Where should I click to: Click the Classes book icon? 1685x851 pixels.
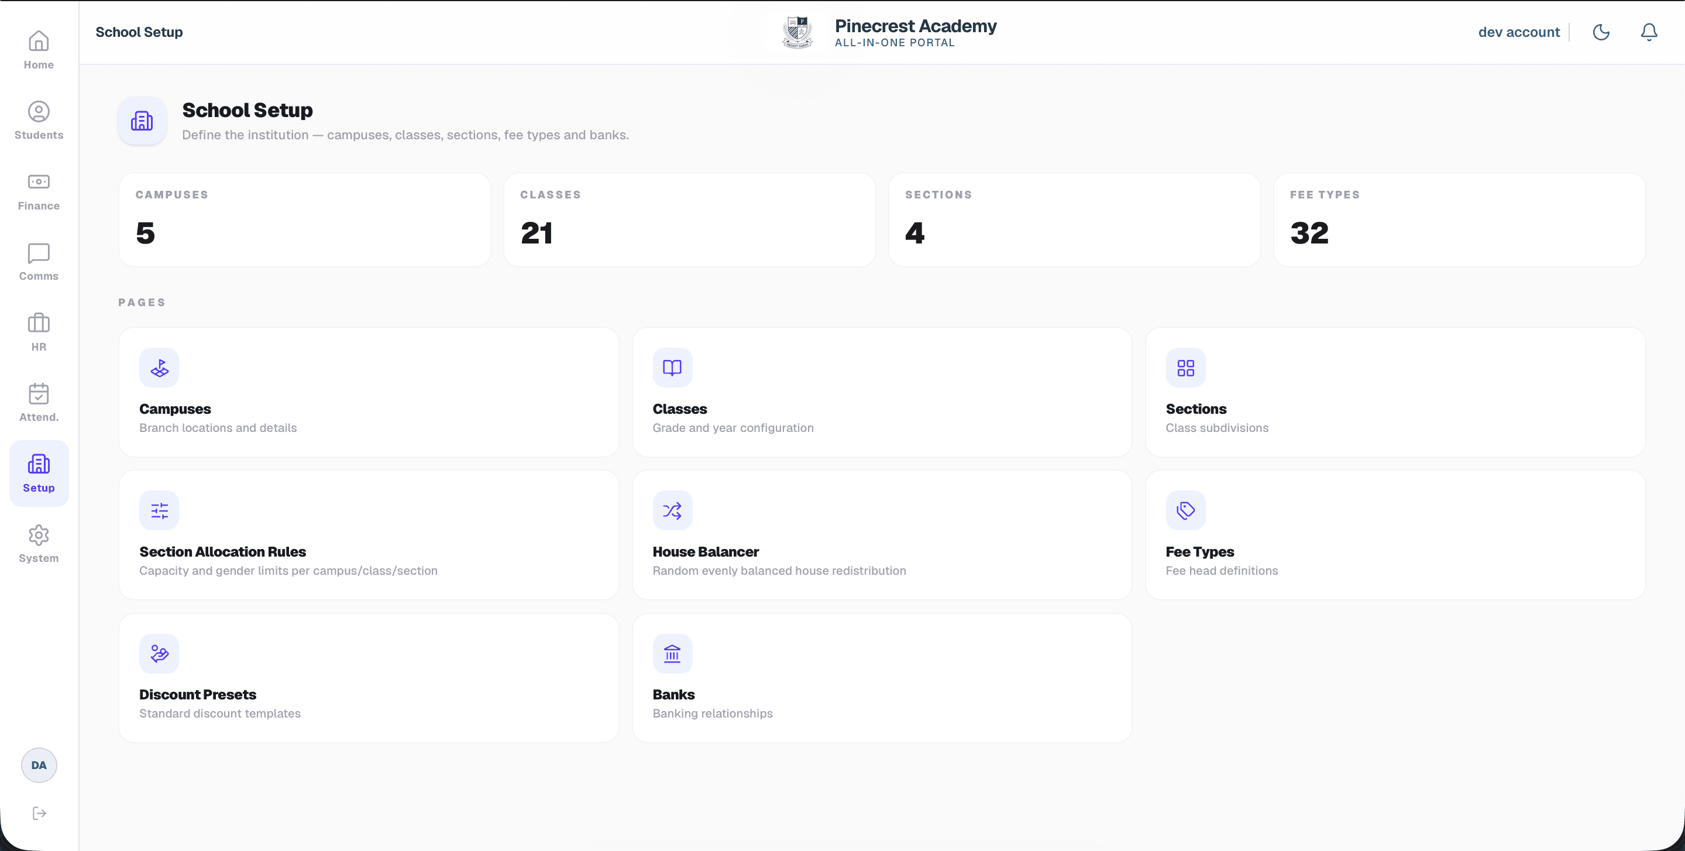(x=672, y=367)
